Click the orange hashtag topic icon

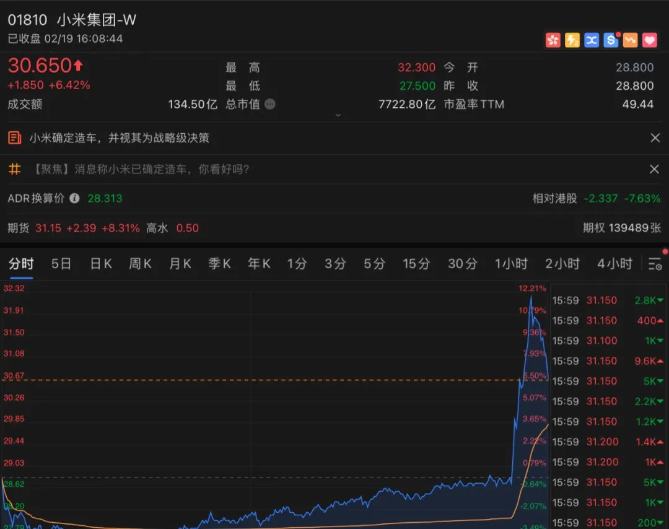tap(14, 169)
